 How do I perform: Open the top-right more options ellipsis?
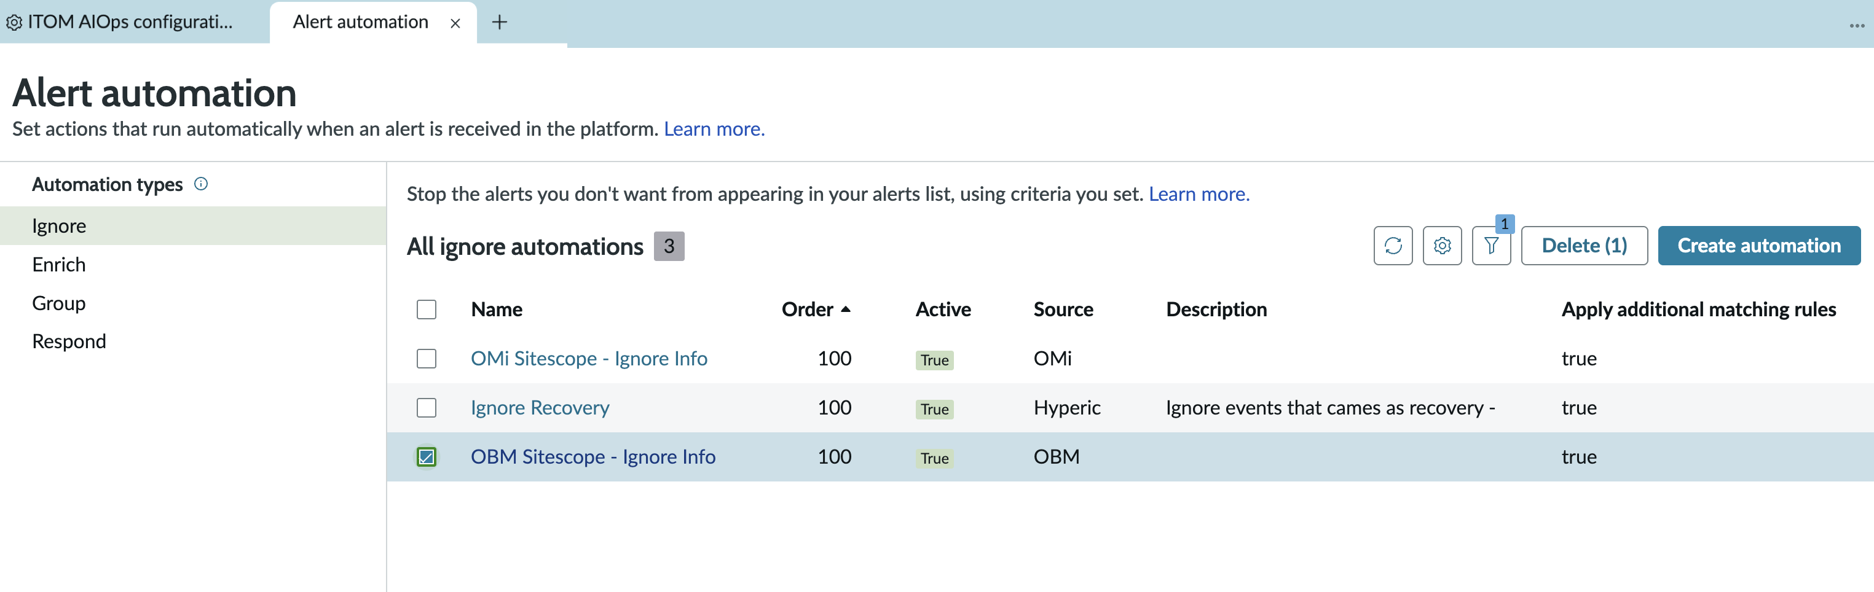click(1857, 25)
